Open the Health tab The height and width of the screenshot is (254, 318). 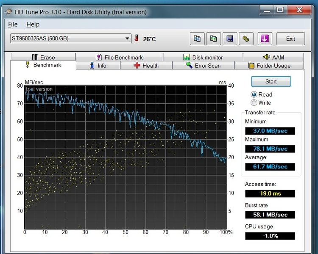[x=146, y=66]
